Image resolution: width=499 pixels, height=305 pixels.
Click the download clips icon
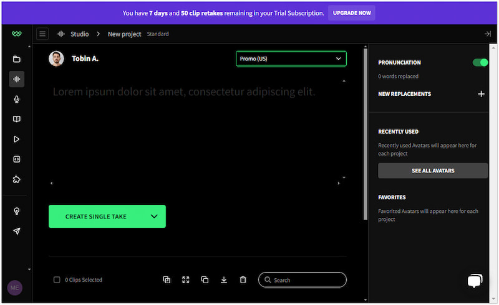tap(224, 280)
